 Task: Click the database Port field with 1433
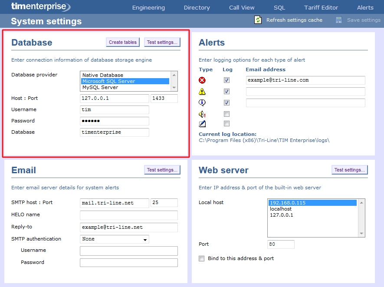(x=164, y=98)
